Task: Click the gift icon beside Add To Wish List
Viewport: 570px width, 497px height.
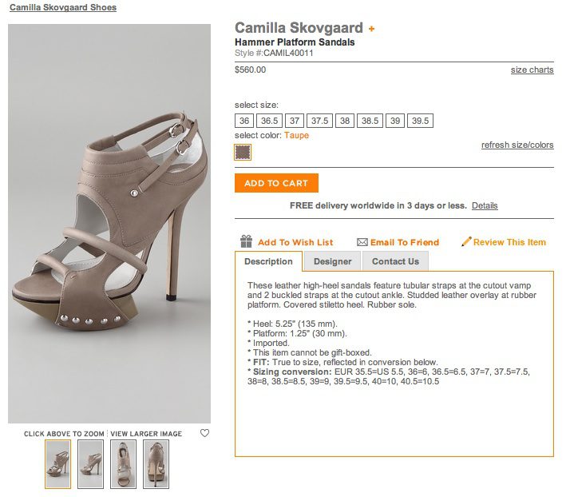Action: click(x=246, y=241)
